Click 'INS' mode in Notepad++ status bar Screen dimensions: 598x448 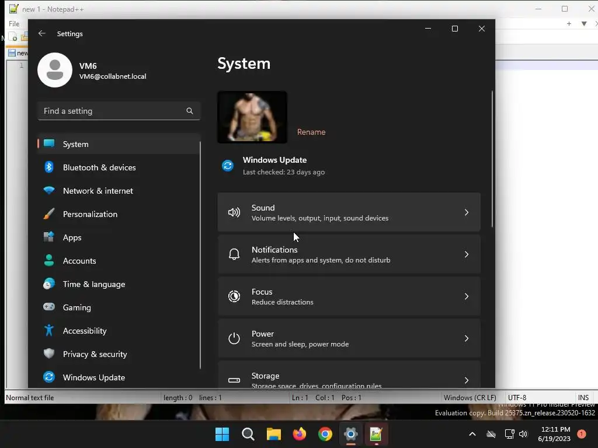pyautogui.click(x=583, y=398)
